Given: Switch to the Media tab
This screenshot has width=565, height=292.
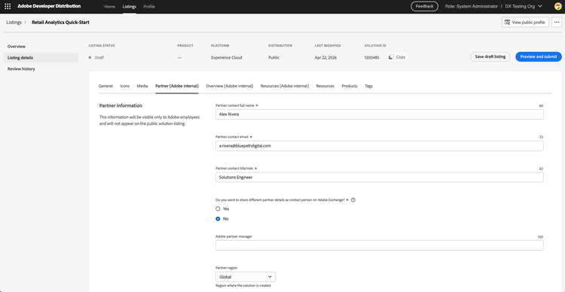Looking at the screenshot, I should click(142, 86).
